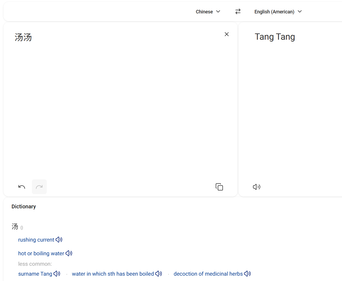342x281 pixels.
Task: Select the hot or boiling water definition
Action: click(x=41, y=253)
